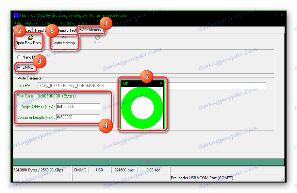The width and height of the screenshot is (297, 193).
Task: Switch to the Write Memory tab
Action: pos(91,30)
